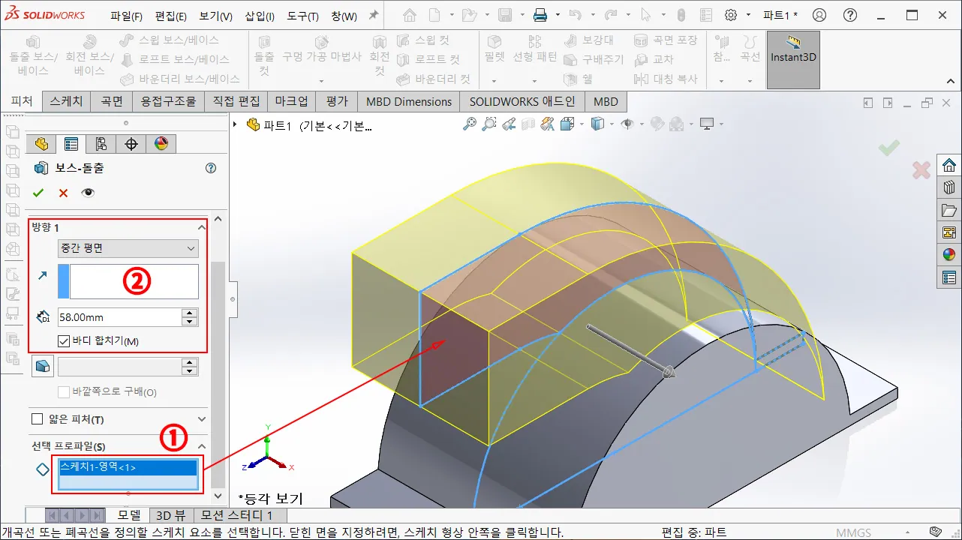Open the File Explorer task pane icon
The image size is (962, 540).
pyautogui.click(x=949, y=210)
